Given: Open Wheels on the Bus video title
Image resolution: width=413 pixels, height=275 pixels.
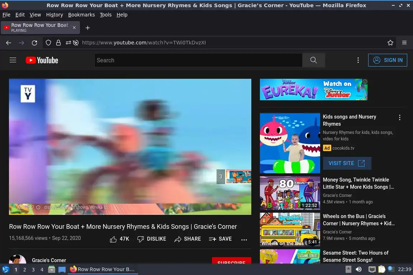Looking at the screenshot, I should click(x=359, y=220).
